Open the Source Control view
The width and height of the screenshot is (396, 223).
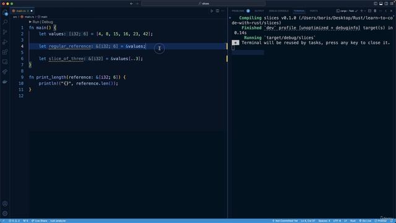tap(5, 32)
